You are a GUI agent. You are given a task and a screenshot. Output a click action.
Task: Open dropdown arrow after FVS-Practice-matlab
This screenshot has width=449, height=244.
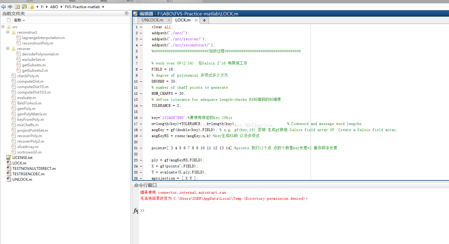tap(103, 7)
